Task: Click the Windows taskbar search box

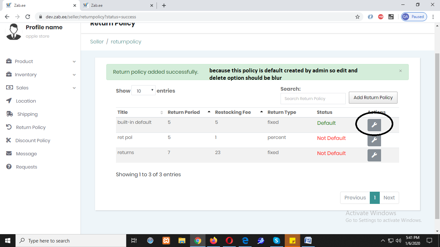Action: click(x=71, y=241)
